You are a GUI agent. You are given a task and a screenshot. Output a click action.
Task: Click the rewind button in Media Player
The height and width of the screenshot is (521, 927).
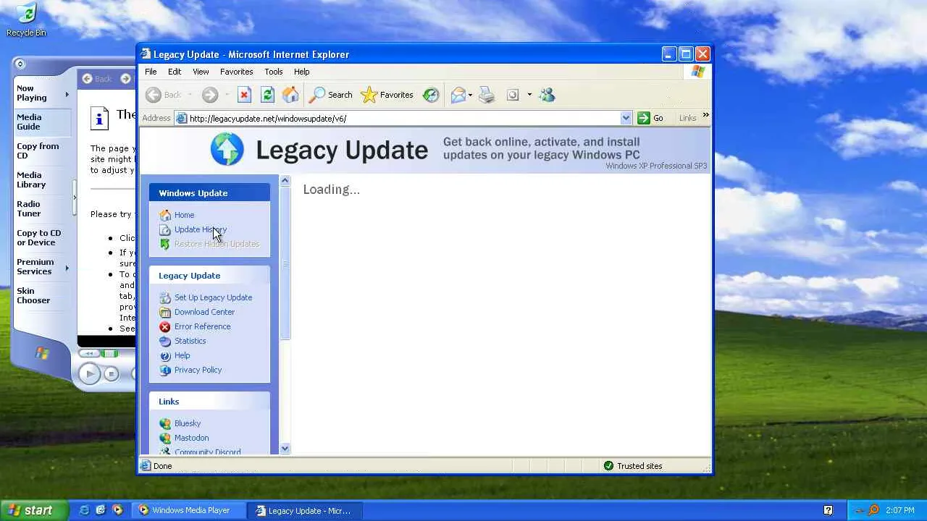pyautogui.click(x=89, y=353)
